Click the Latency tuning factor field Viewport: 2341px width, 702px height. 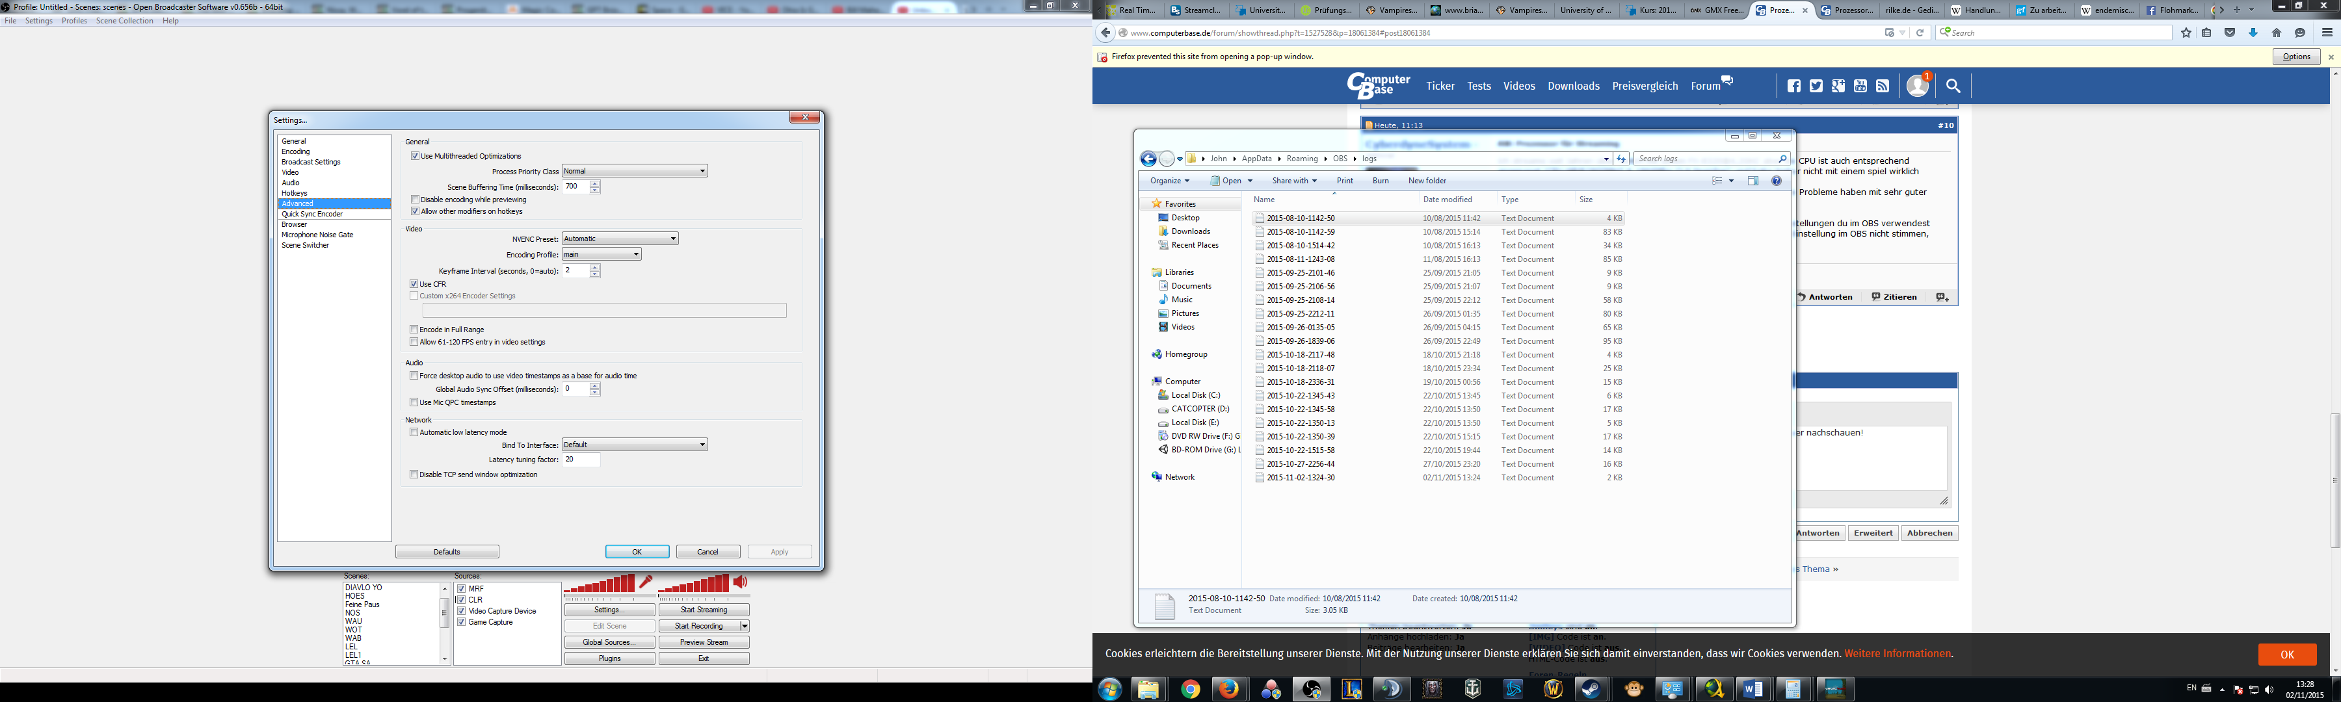(581, 460)
